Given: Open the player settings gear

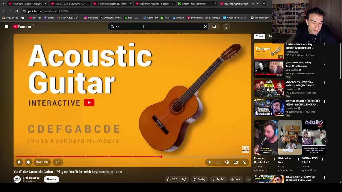Looking at the screenshot, I should [227, 162].
